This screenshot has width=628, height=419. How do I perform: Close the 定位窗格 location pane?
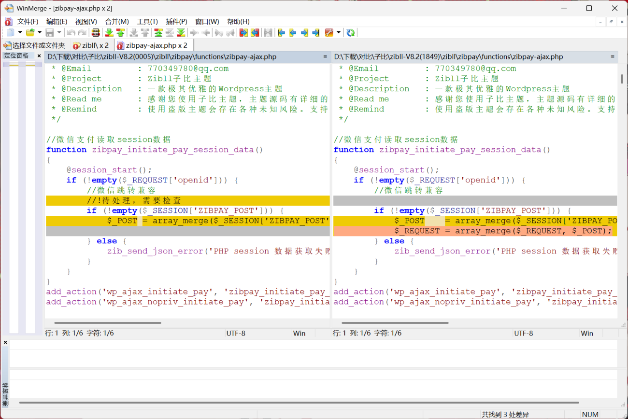click(x=39, y=56)
